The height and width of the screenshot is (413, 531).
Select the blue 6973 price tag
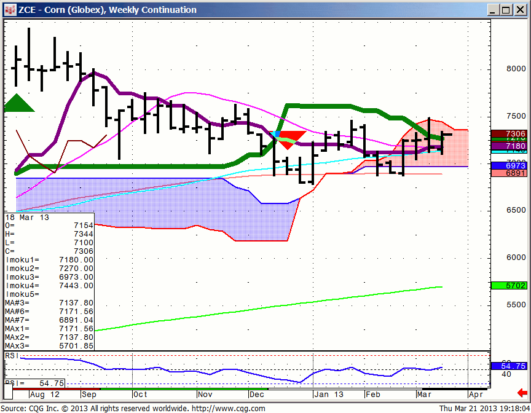point(509,165)
